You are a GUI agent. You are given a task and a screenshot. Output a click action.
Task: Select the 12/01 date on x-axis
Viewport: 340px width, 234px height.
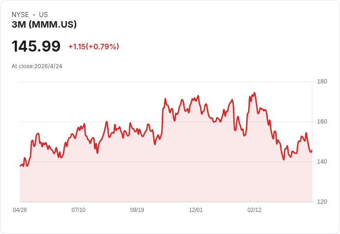point(196,210)
